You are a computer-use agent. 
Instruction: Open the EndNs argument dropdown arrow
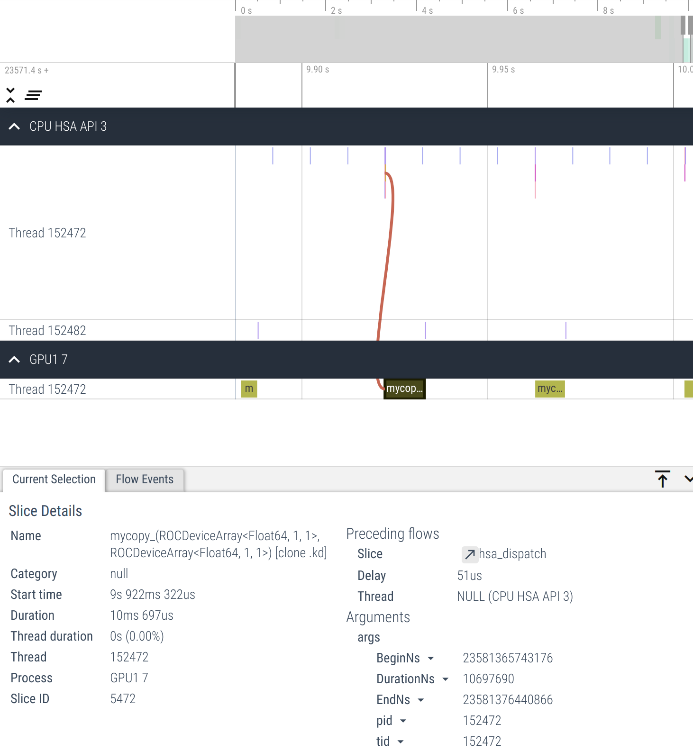pyautogui.click(x=421, y=700)
